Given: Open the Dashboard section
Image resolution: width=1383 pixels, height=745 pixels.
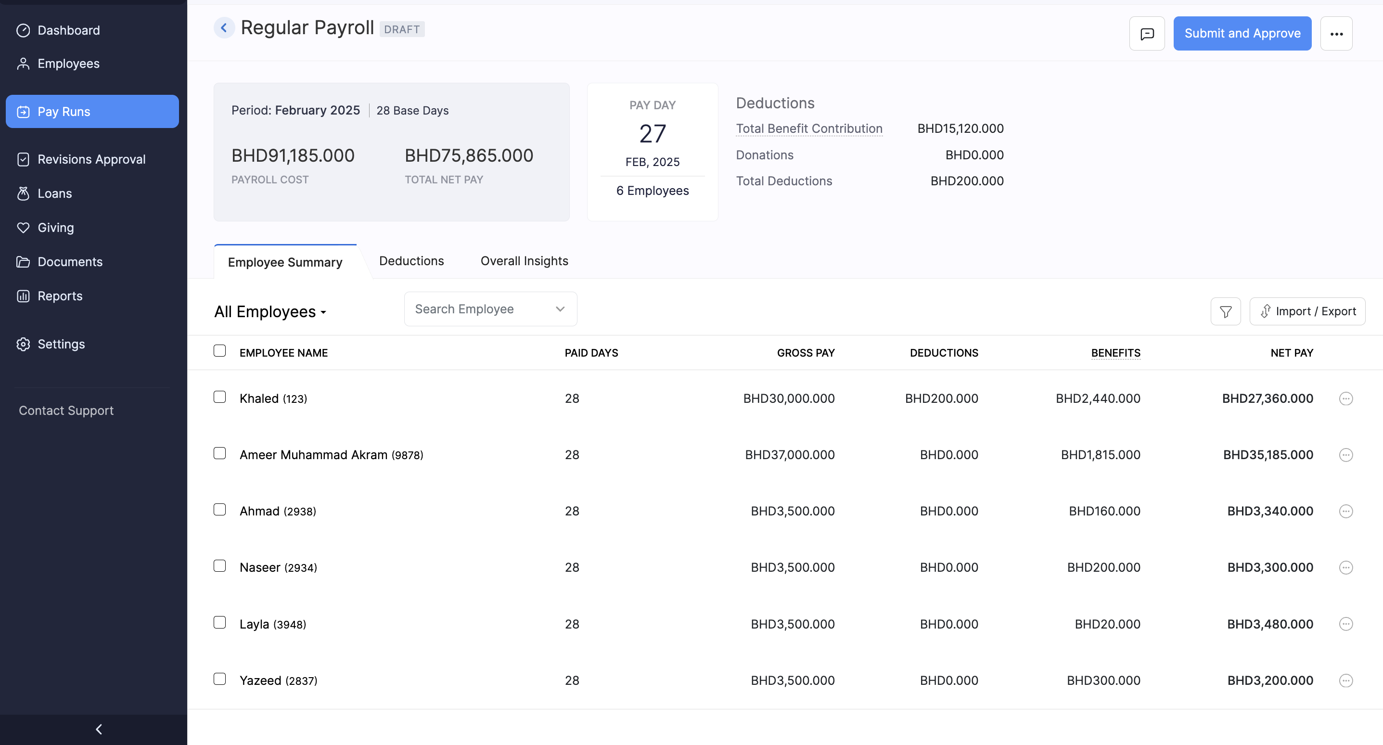Looking at the screenshot, I should (x=68, y=30).
